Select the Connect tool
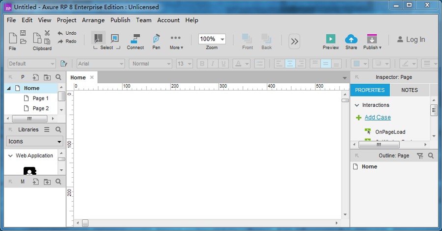This screenshot has width=442, height=231. [136, 42]
